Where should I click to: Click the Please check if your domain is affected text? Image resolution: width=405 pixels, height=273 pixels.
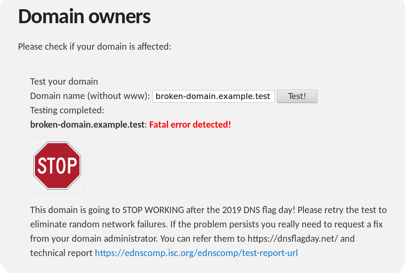pos(95,47)
